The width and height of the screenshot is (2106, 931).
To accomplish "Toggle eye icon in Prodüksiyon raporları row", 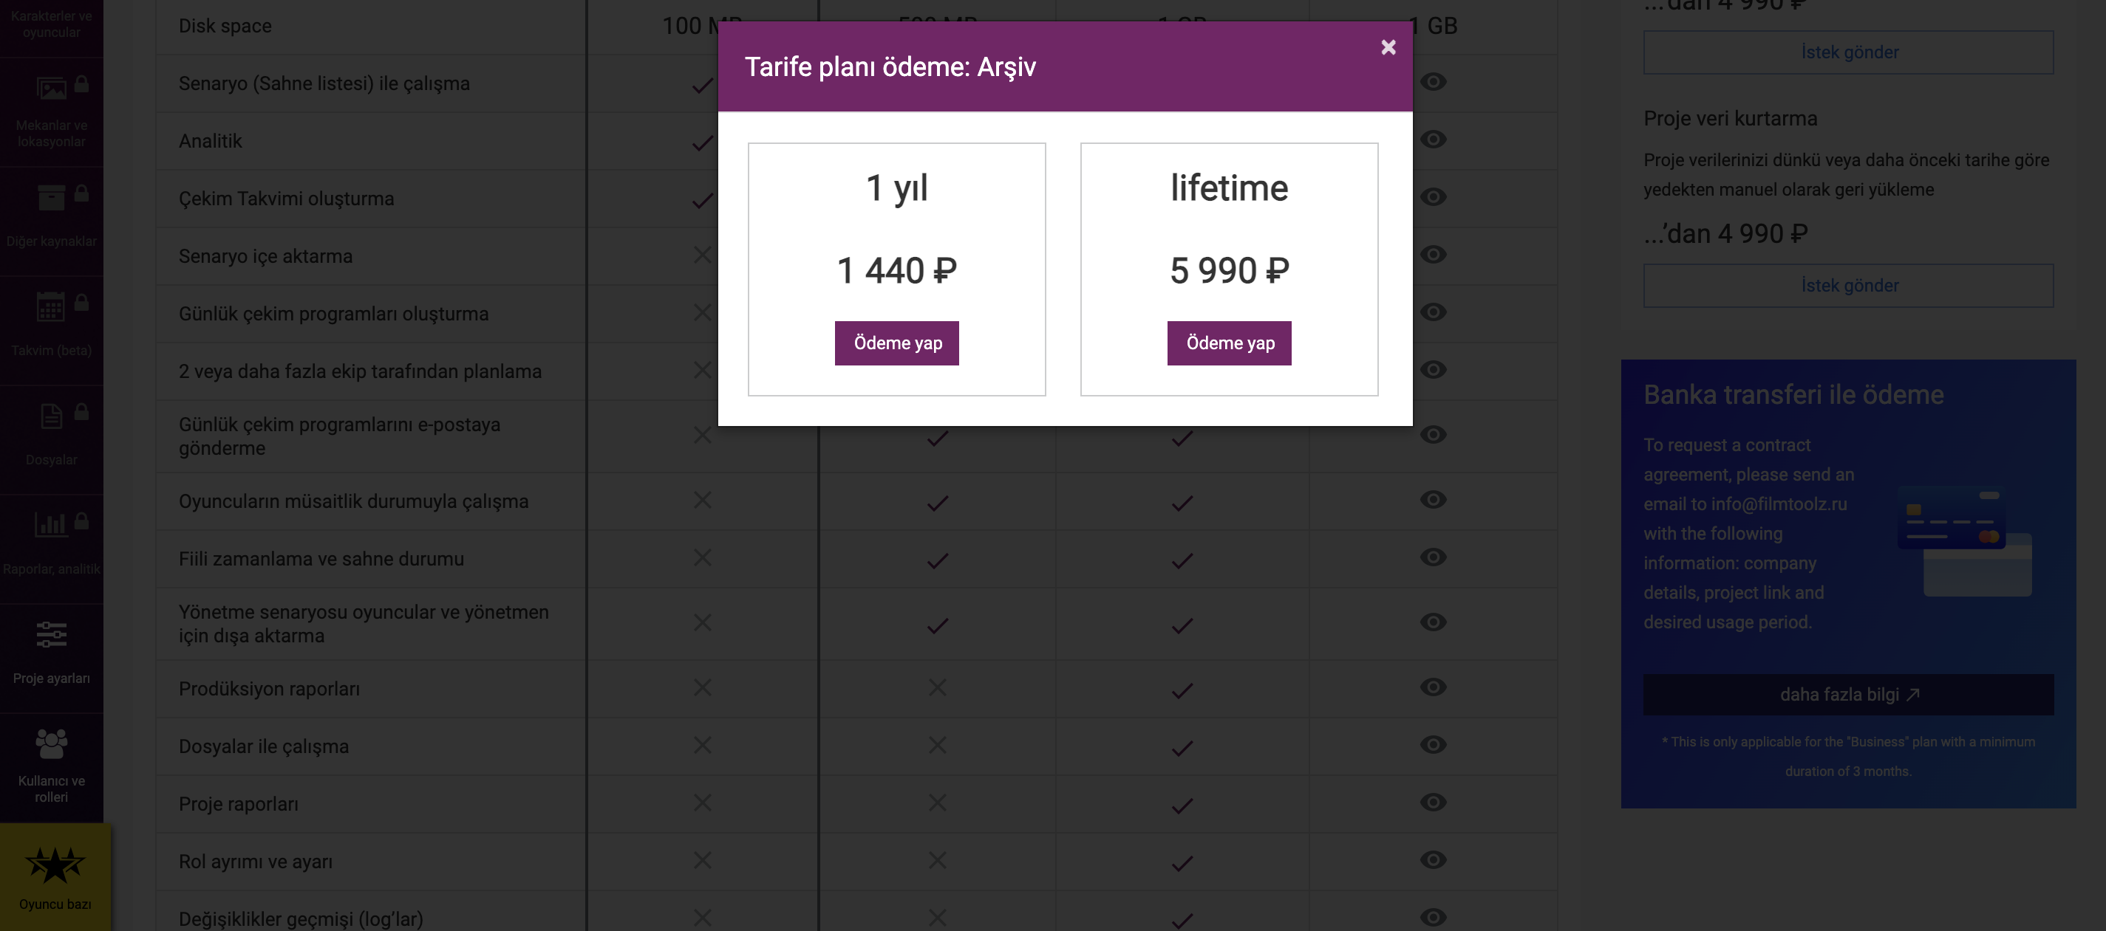I will [1433, 687].
